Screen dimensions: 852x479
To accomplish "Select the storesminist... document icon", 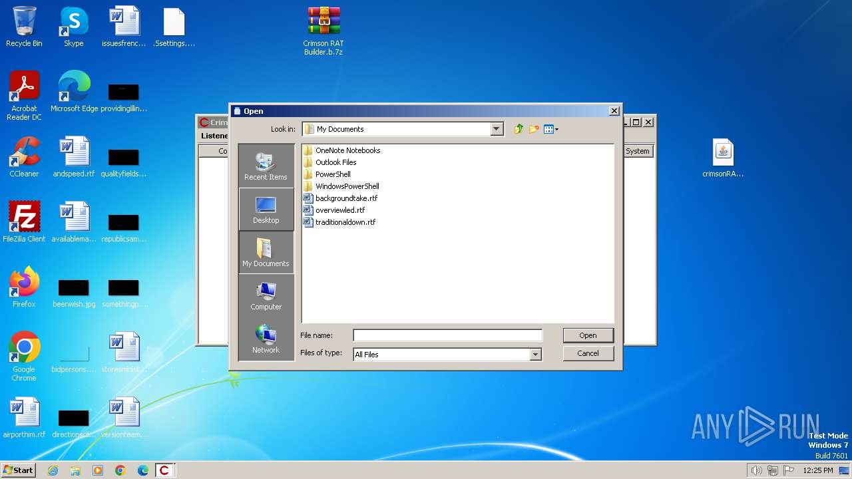I will tap(124, 353).
